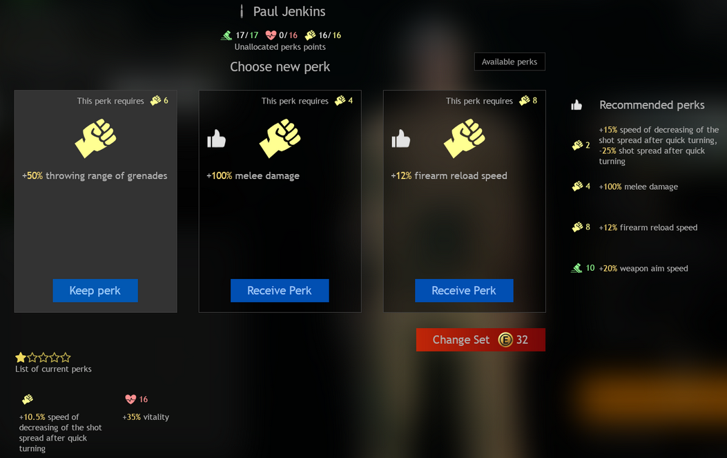The width and height of the screenshot is (727, 458).
Task: Click the red heart vitality points icon at top
Action: coord(271,35)
